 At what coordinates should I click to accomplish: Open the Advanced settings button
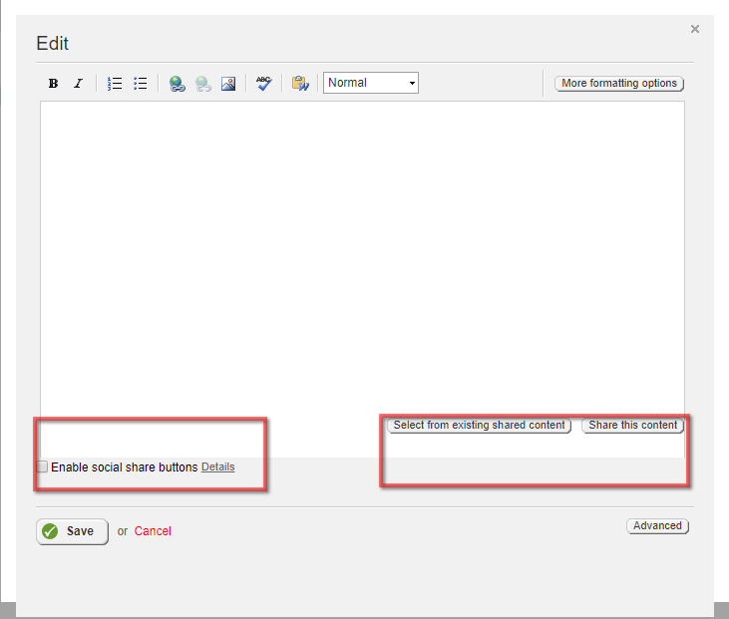coord(657,526)
